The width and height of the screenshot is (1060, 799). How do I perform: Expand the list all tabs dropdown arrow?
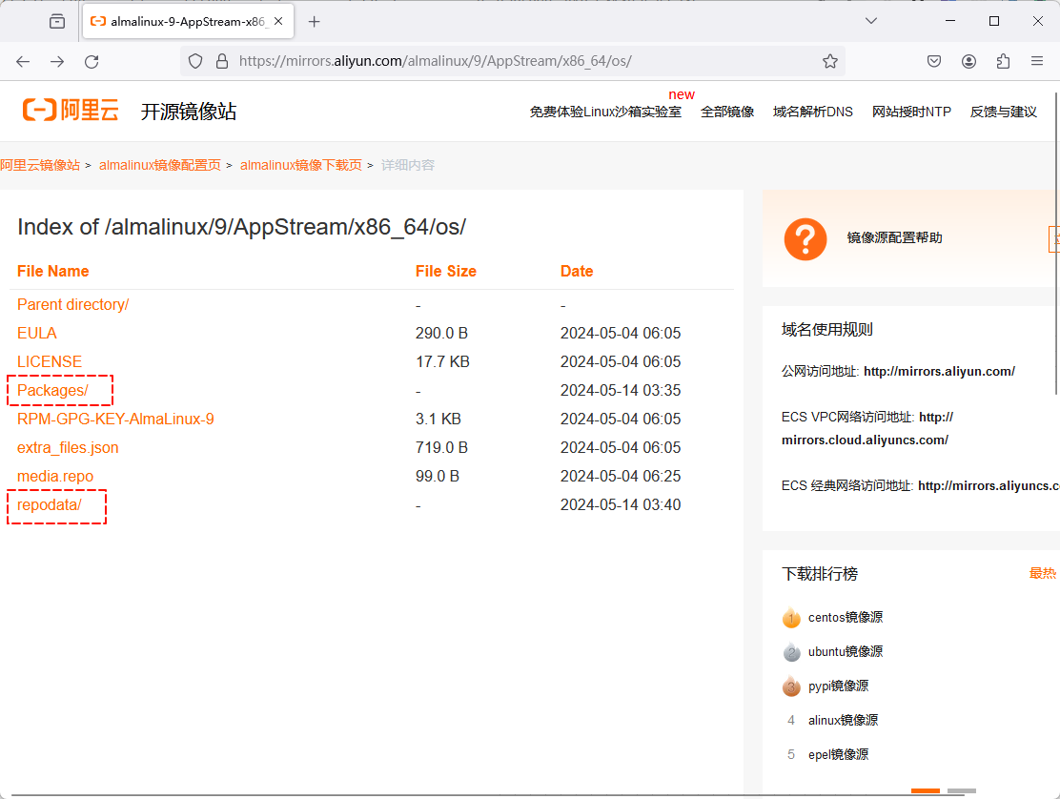(x=871, y=21)
